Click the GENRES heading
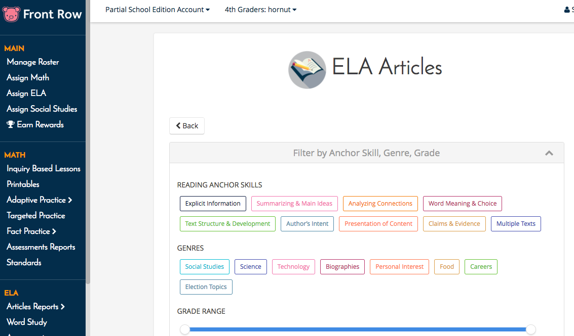Image resolution: width=574 pixels, height=336 pixels. [x=190, y=249]
